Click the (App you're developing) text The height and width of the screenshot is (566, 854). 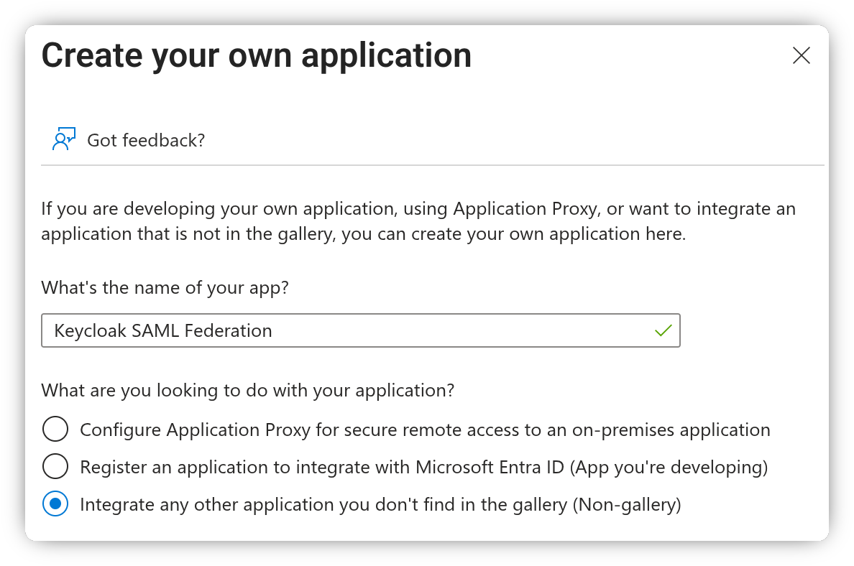[669, 467]
